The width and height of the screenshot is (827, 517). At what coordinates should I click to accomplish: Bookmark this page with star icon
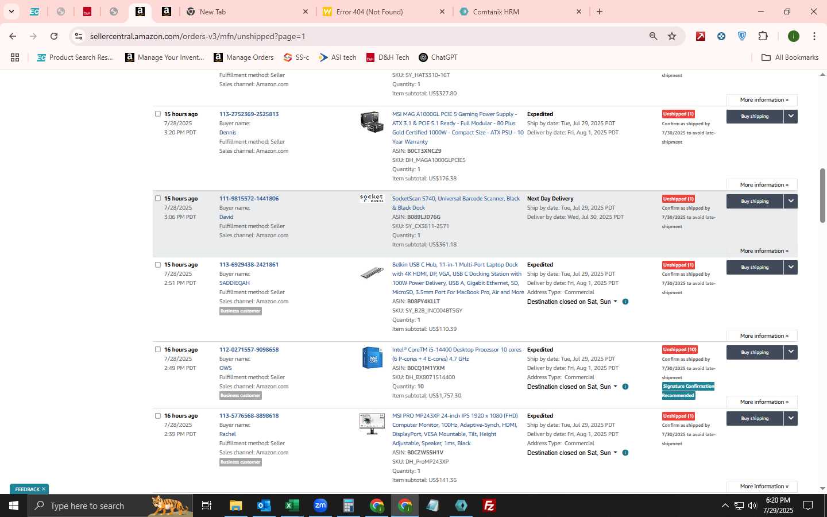pos(672,36)
